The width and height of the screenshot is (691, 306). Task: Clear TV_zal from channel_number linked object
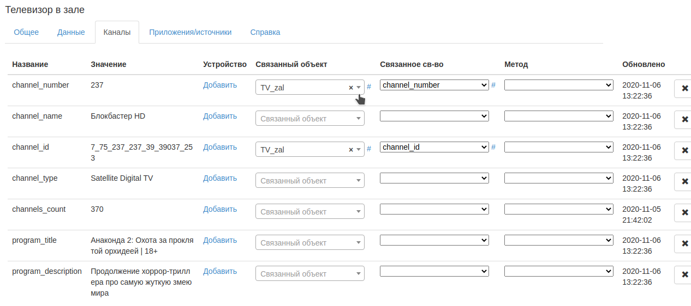[350, 88]
